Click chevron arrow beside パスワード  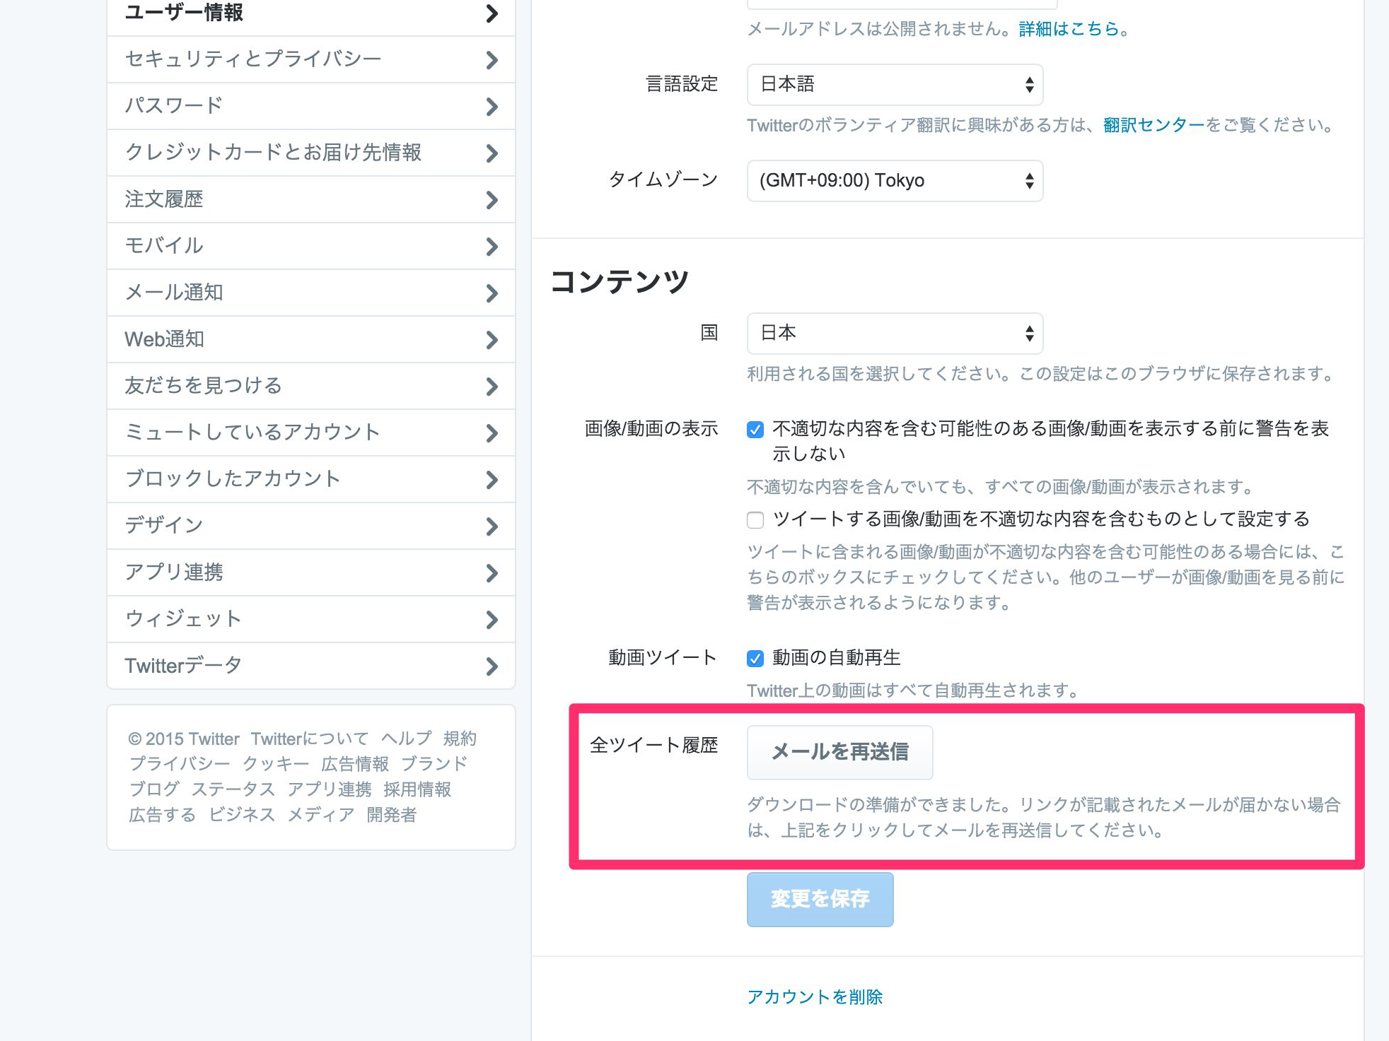[492, 107]
